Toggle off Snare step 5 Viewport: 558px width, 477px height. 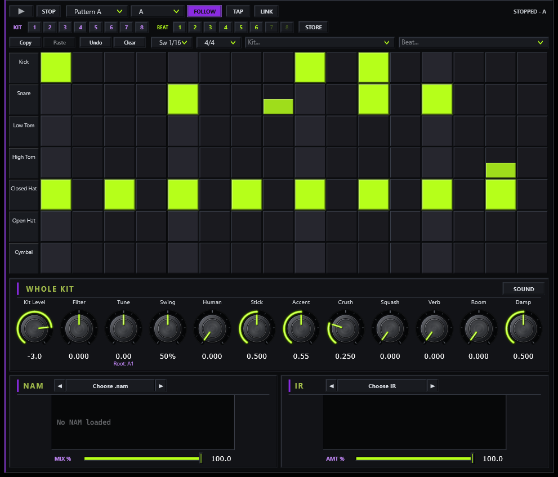point(183,99)
